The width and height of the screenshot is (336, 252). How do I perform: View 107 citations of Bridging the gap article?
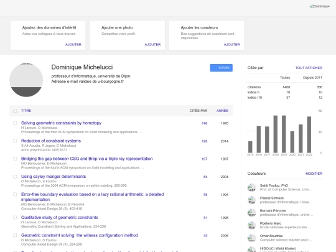point(205,159)
